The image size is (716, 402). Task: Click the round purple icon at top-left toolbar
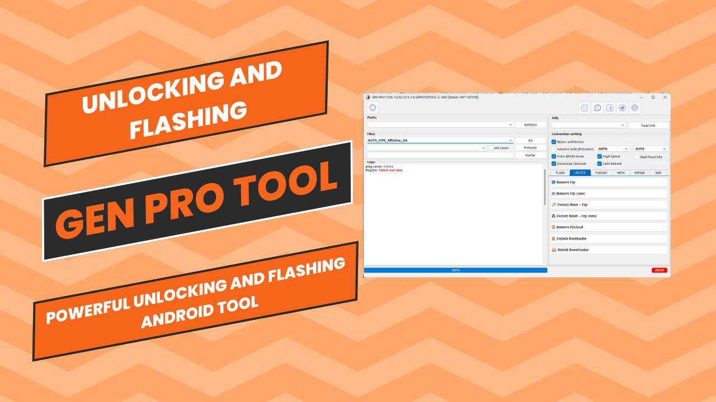373,107
